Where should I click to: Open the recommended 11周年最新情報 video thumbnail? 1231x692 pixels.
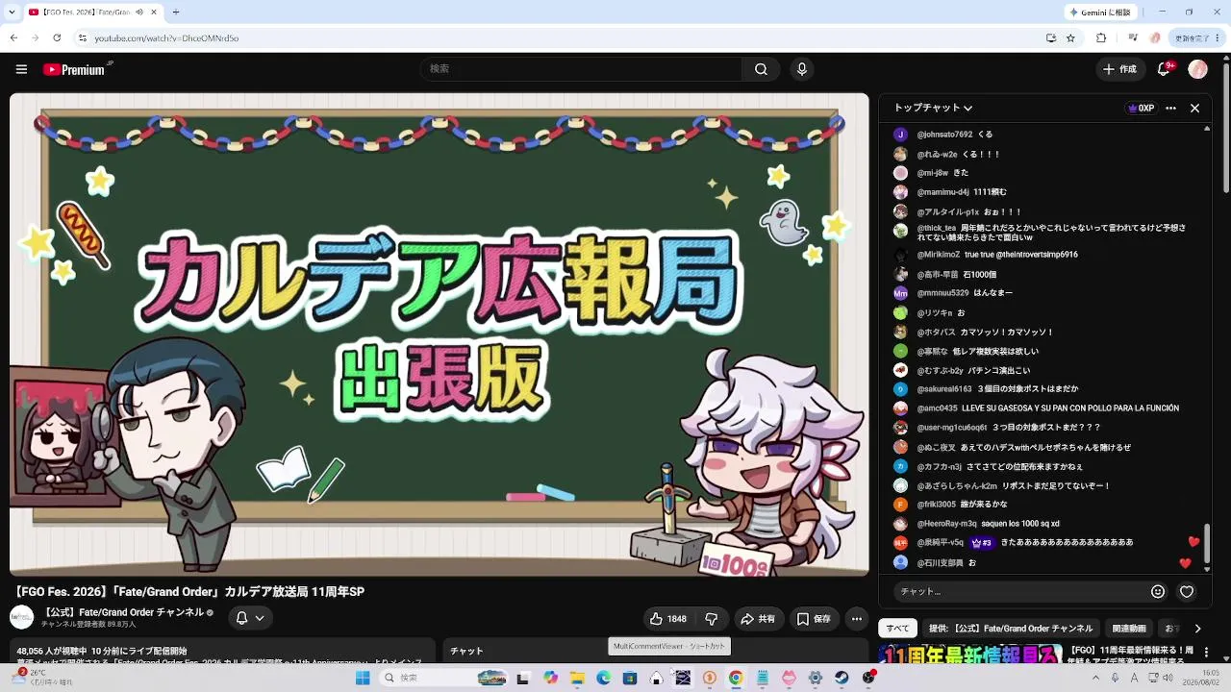(972, 654)
